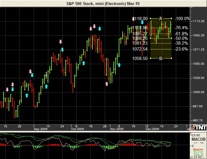Click the right handle on the 50.0% line
Image resolution: width=207 pixels, height=159 pixels.
pos(171,38)
